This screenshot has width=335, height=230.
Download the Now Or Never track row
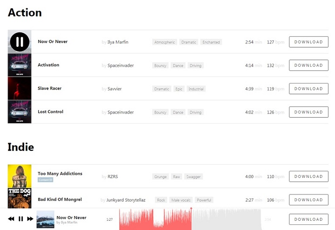[x=308, y=42]
